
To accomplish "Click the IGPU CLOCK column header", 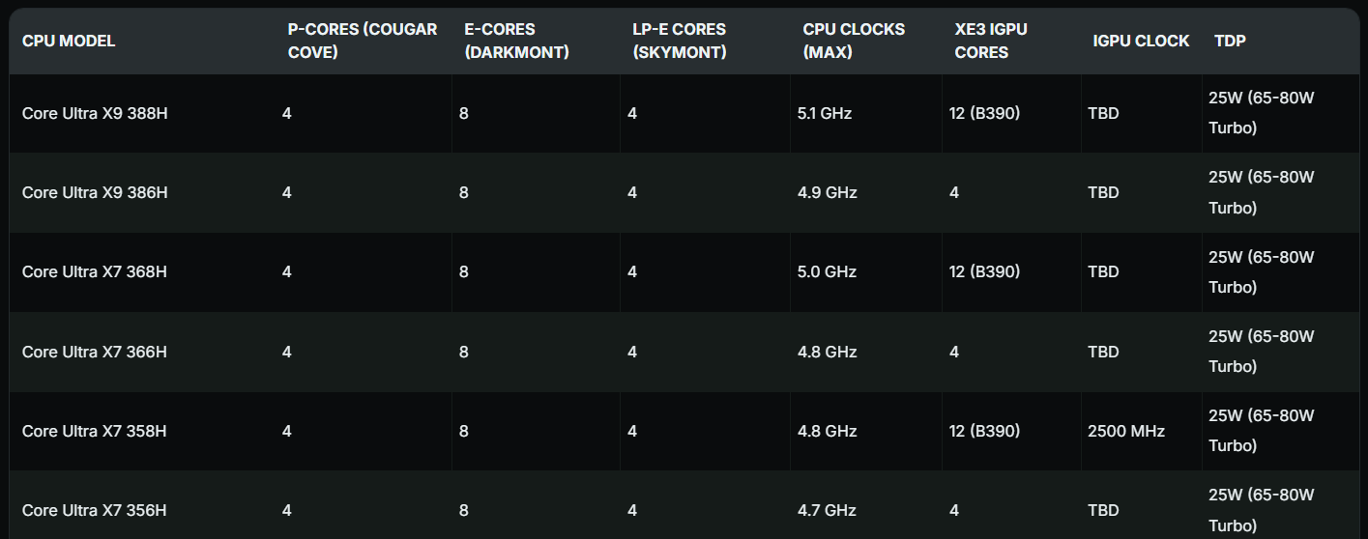I will click(x=1141, y=41).
